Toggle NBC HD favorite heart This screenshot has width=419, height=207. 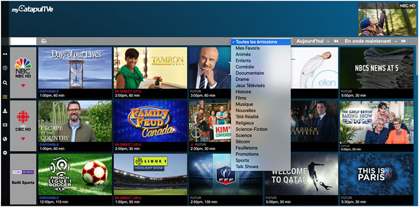(23, 85)
